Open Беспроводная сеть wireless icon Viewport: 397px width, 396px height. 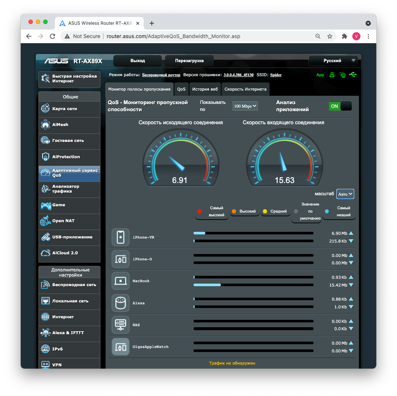(45, 285)
